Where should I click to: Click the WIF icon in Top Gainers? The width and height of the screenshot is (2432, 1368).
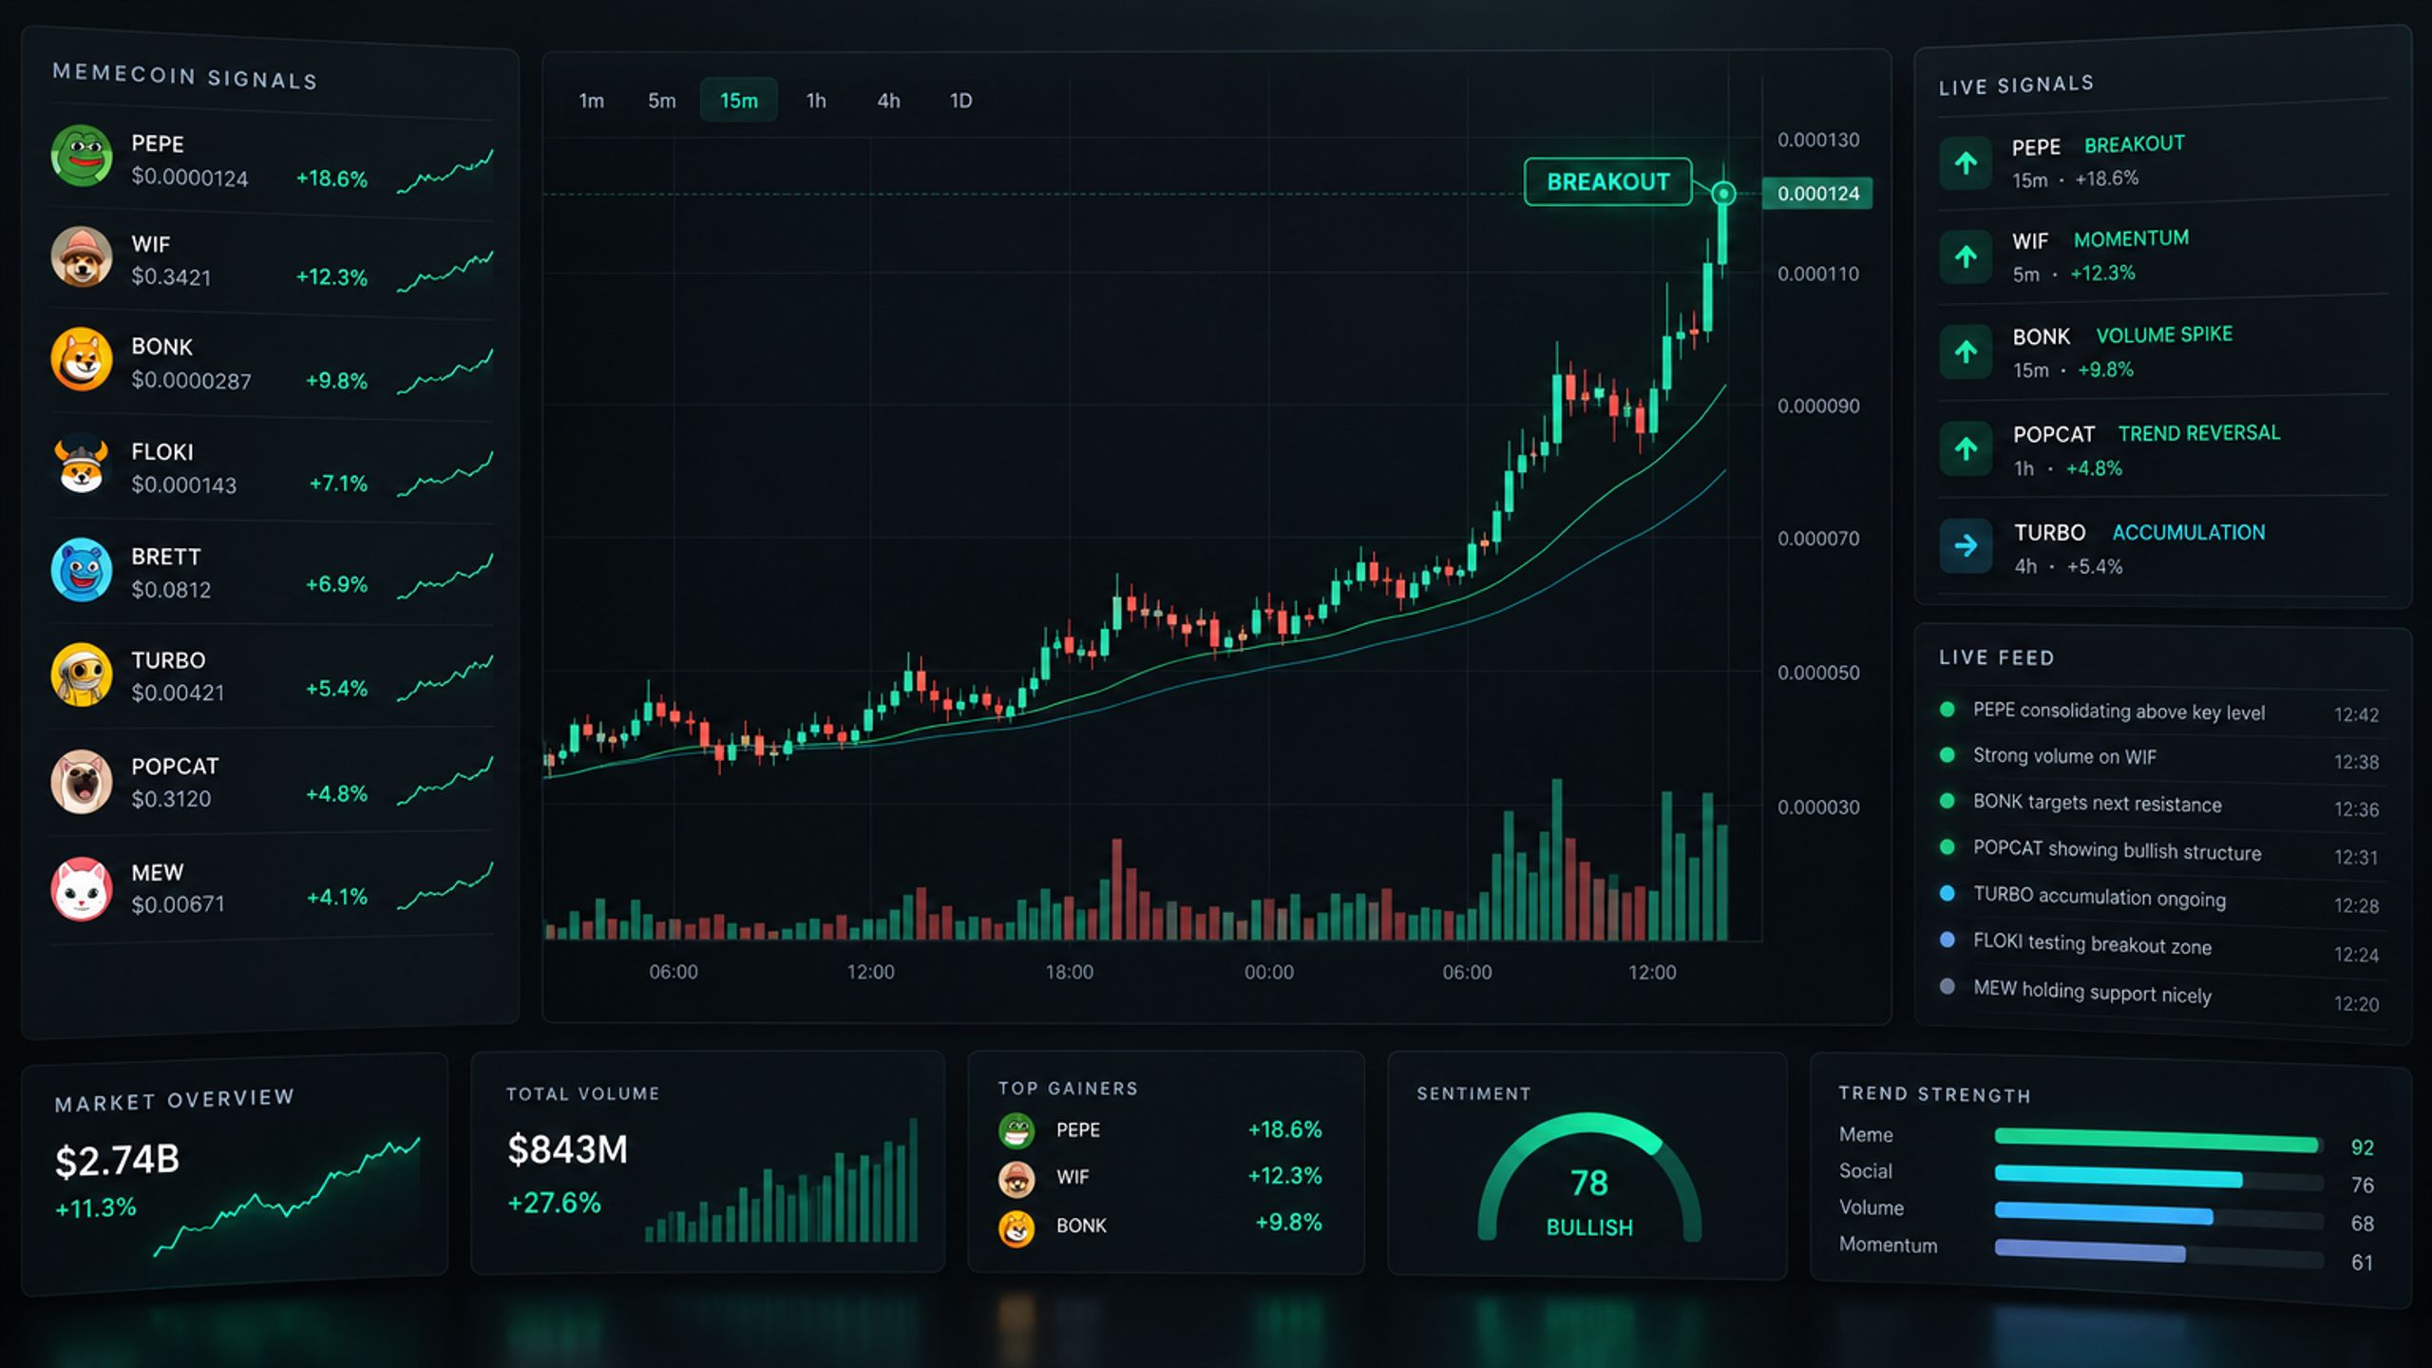[1016, 1179]
